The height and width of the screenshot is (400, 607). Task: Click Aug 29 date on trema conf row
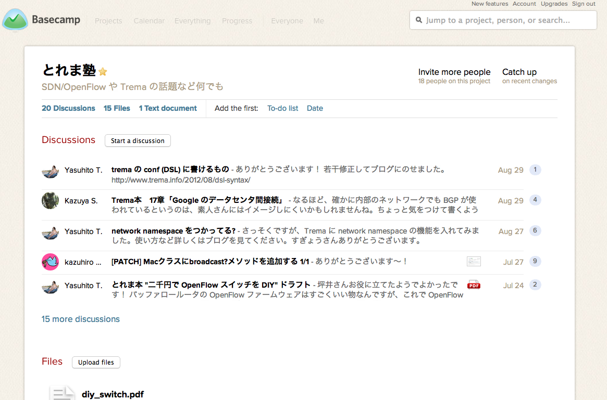click(511, 170)
